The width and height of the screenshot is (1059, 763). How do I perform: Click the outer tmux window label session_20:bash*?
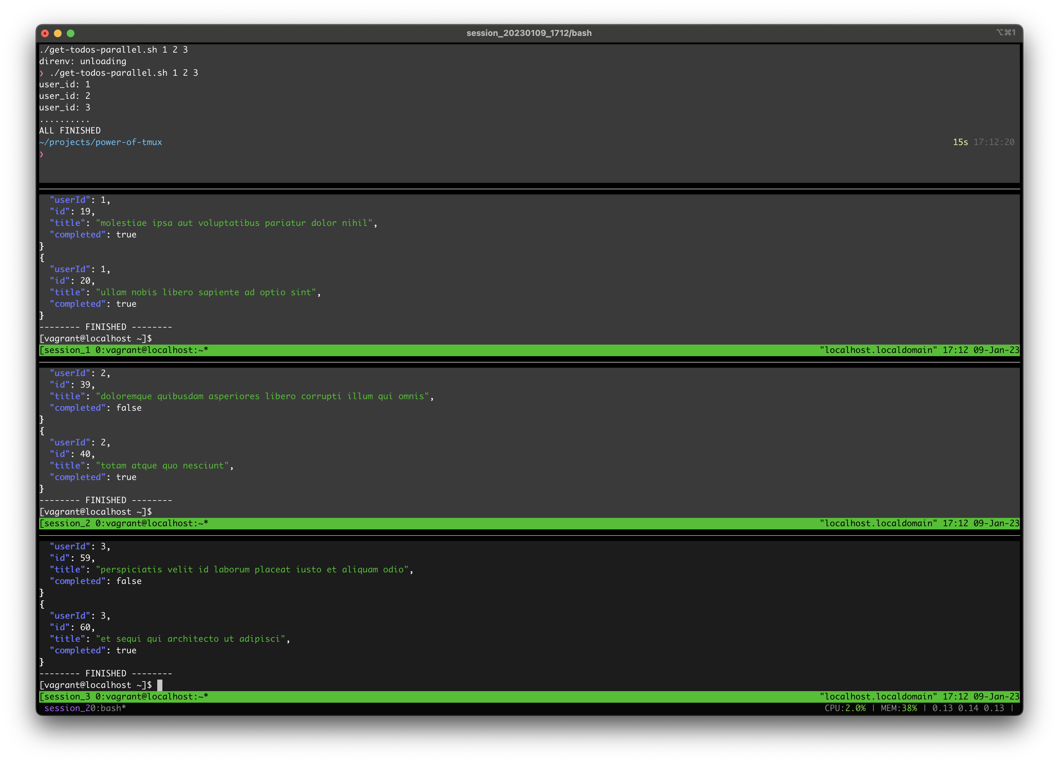[85, 708]
